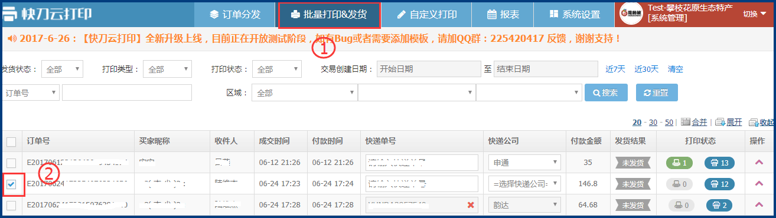This screenshot has height=218, width=776.
Task: Set page size to 50
Action: tap(669, 122)
